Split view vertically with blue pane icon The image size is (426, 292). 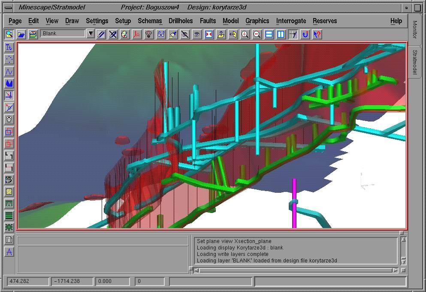click(x=281, y=34)
